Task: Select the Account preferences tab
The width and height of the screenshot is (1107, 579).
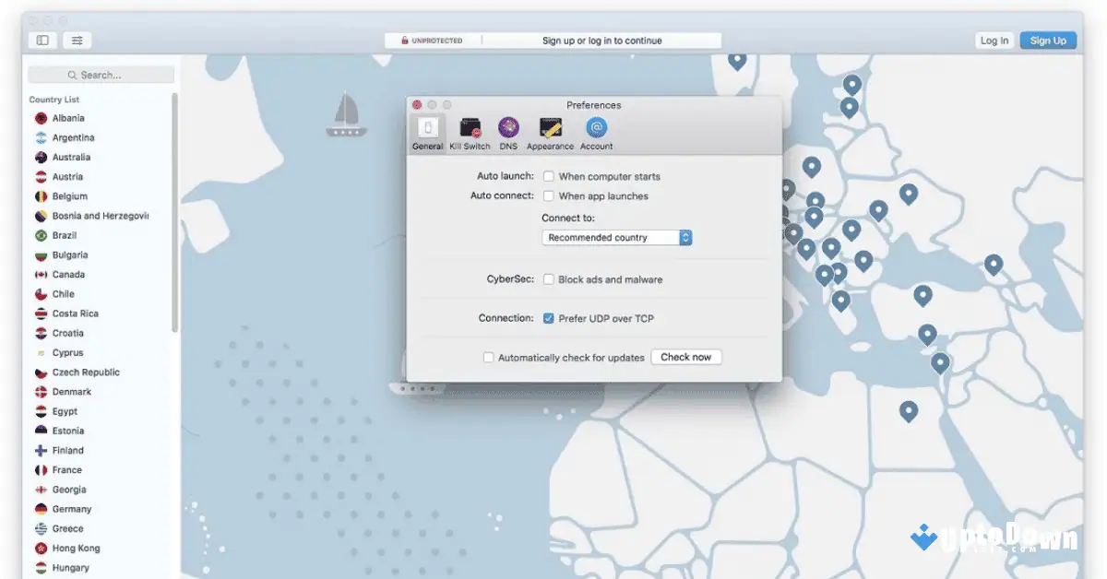Action: (596, 130)
